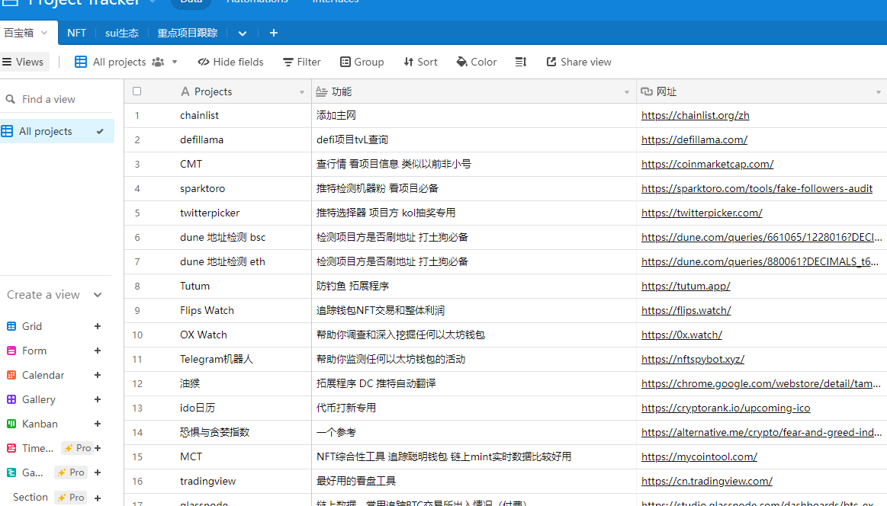
Task: Open the sparktoro fake-followers-audit link
Action: pos(757,188)
